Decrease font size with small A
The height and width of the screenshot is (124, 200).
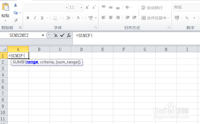pyautogui.click(x=94, y=7)
